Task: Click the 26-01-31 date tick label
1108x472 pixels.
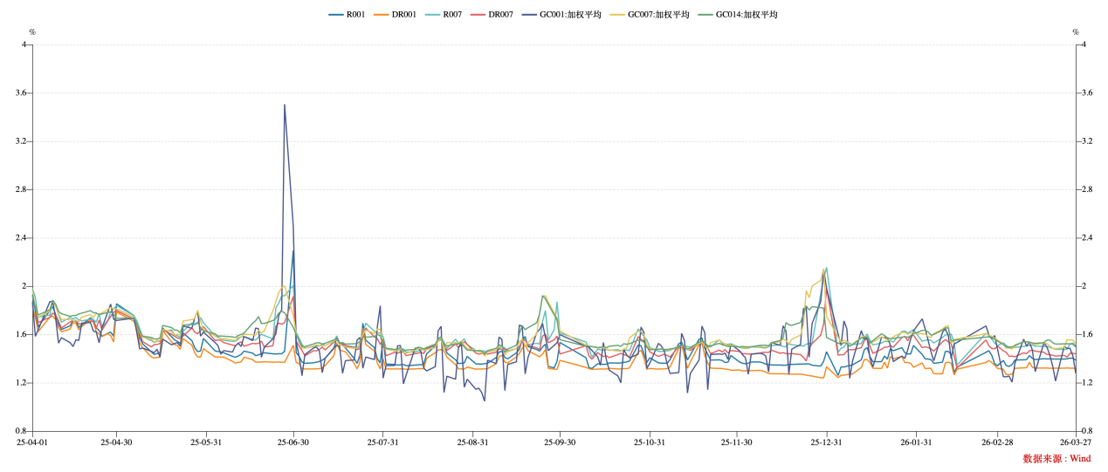Action: (916, 442)
